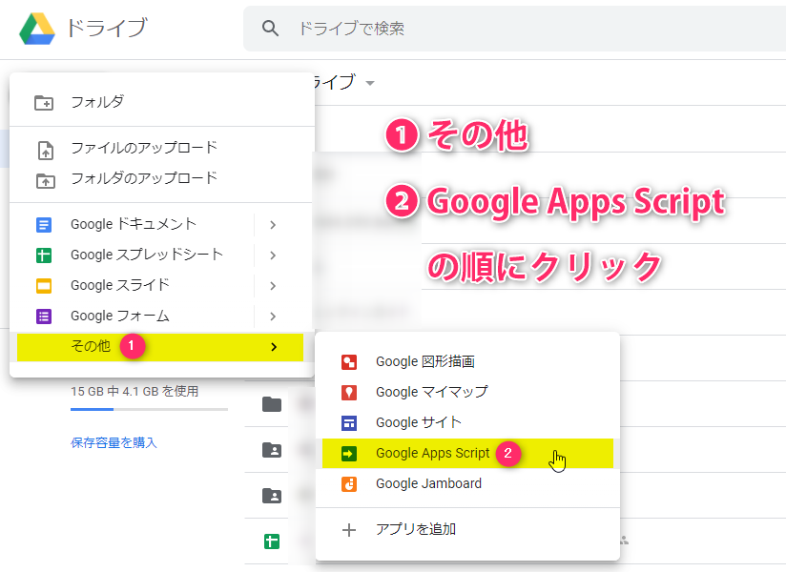Select Google 図形描画 from submenu
Viewport: 786px width, 572px height.
[467, 361]
